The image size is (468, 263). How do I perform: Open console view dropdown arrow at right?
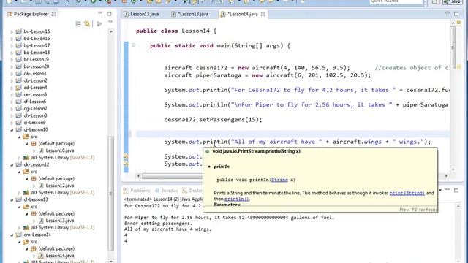tap(440, 190)
